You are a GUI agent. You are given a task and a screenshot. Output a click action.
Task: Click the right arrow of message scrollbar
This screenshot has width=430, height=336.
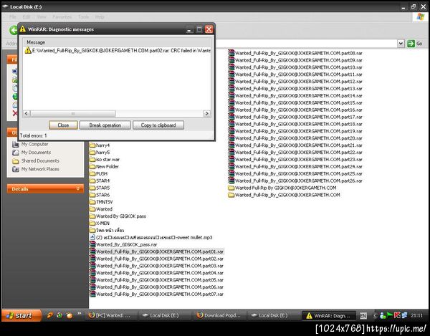coord(207,113)
